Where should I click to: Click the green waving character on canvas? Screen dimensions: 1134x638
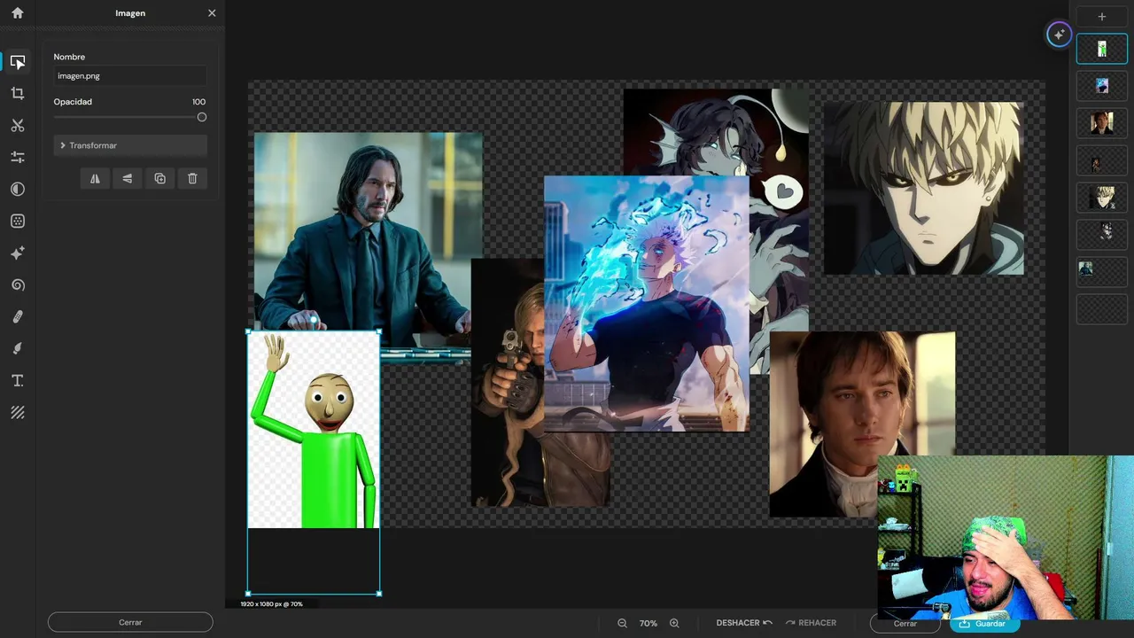[x=314, y=430]
